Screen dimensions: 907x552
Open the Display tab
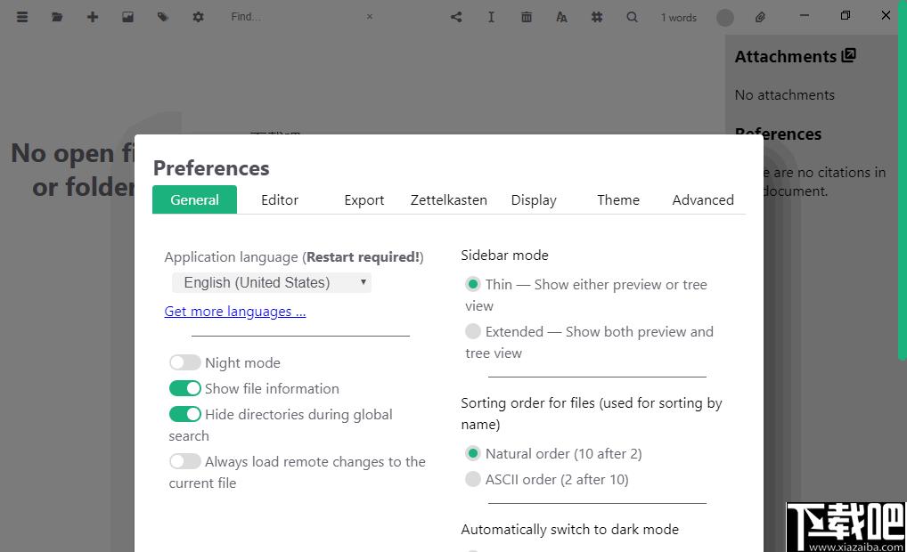[x=534, y=199]
